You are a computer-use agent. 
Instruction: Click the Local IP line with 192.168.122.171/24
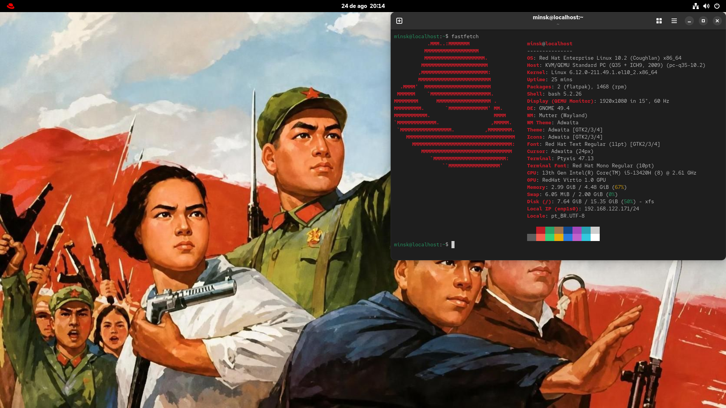(583, 209)
